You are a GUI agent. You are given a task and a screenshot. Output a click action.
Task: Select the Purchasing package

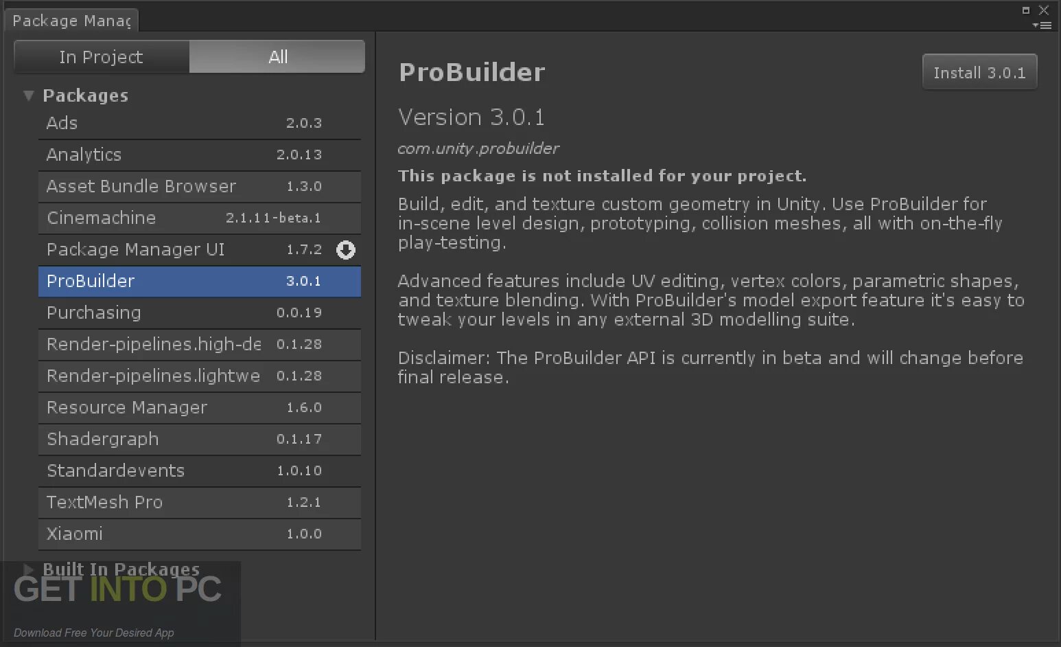tap(199, 313)
